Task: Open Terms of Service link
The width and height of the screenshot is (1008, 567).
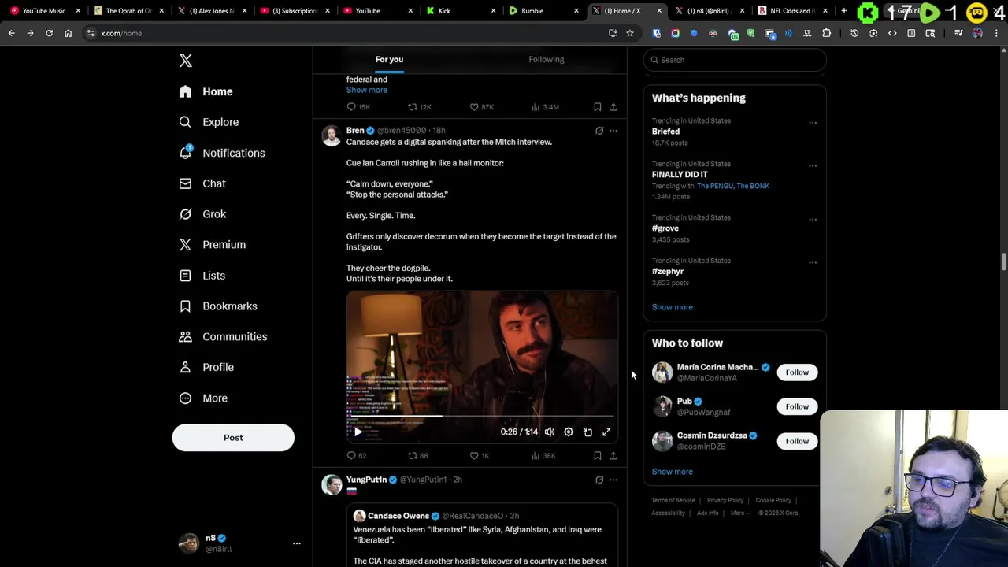Action: (673, 501)
